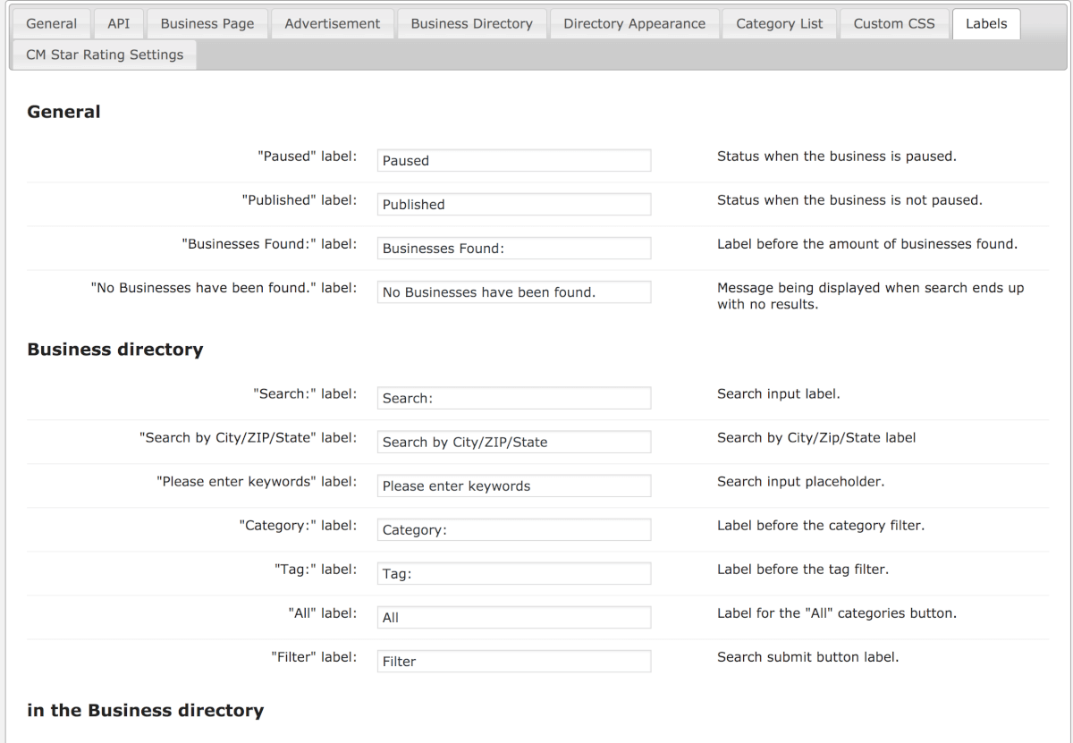Screen dimensions: 1073x743
Task: Open the API tab
Action: click(x=118, y=24)
